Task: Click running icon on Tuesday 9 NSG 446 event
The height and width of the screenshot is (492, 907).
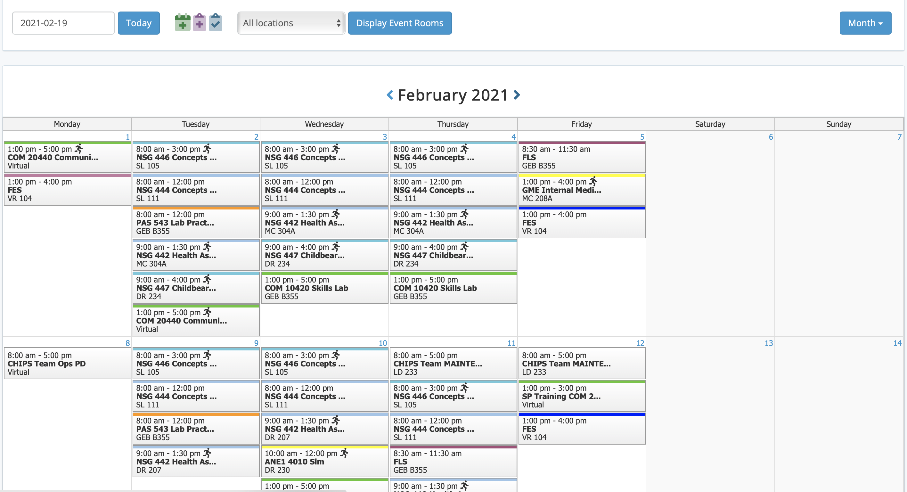Action: [207, 355]
